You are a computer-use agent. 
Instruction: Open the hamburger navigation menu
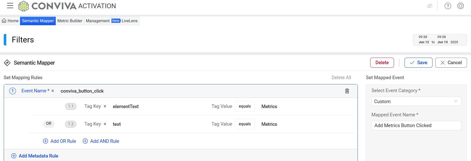click(x=10, y=6)
